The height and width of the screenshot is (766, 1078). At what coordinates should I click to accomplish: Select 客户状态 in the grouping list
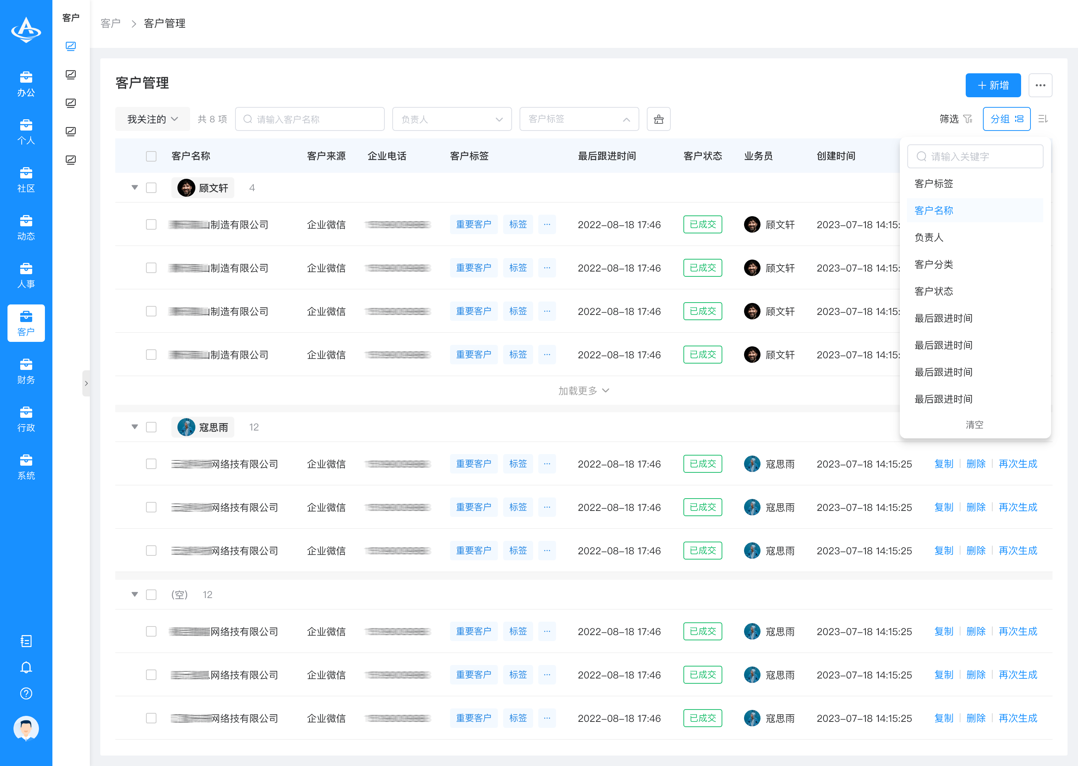tap(934, 291)
